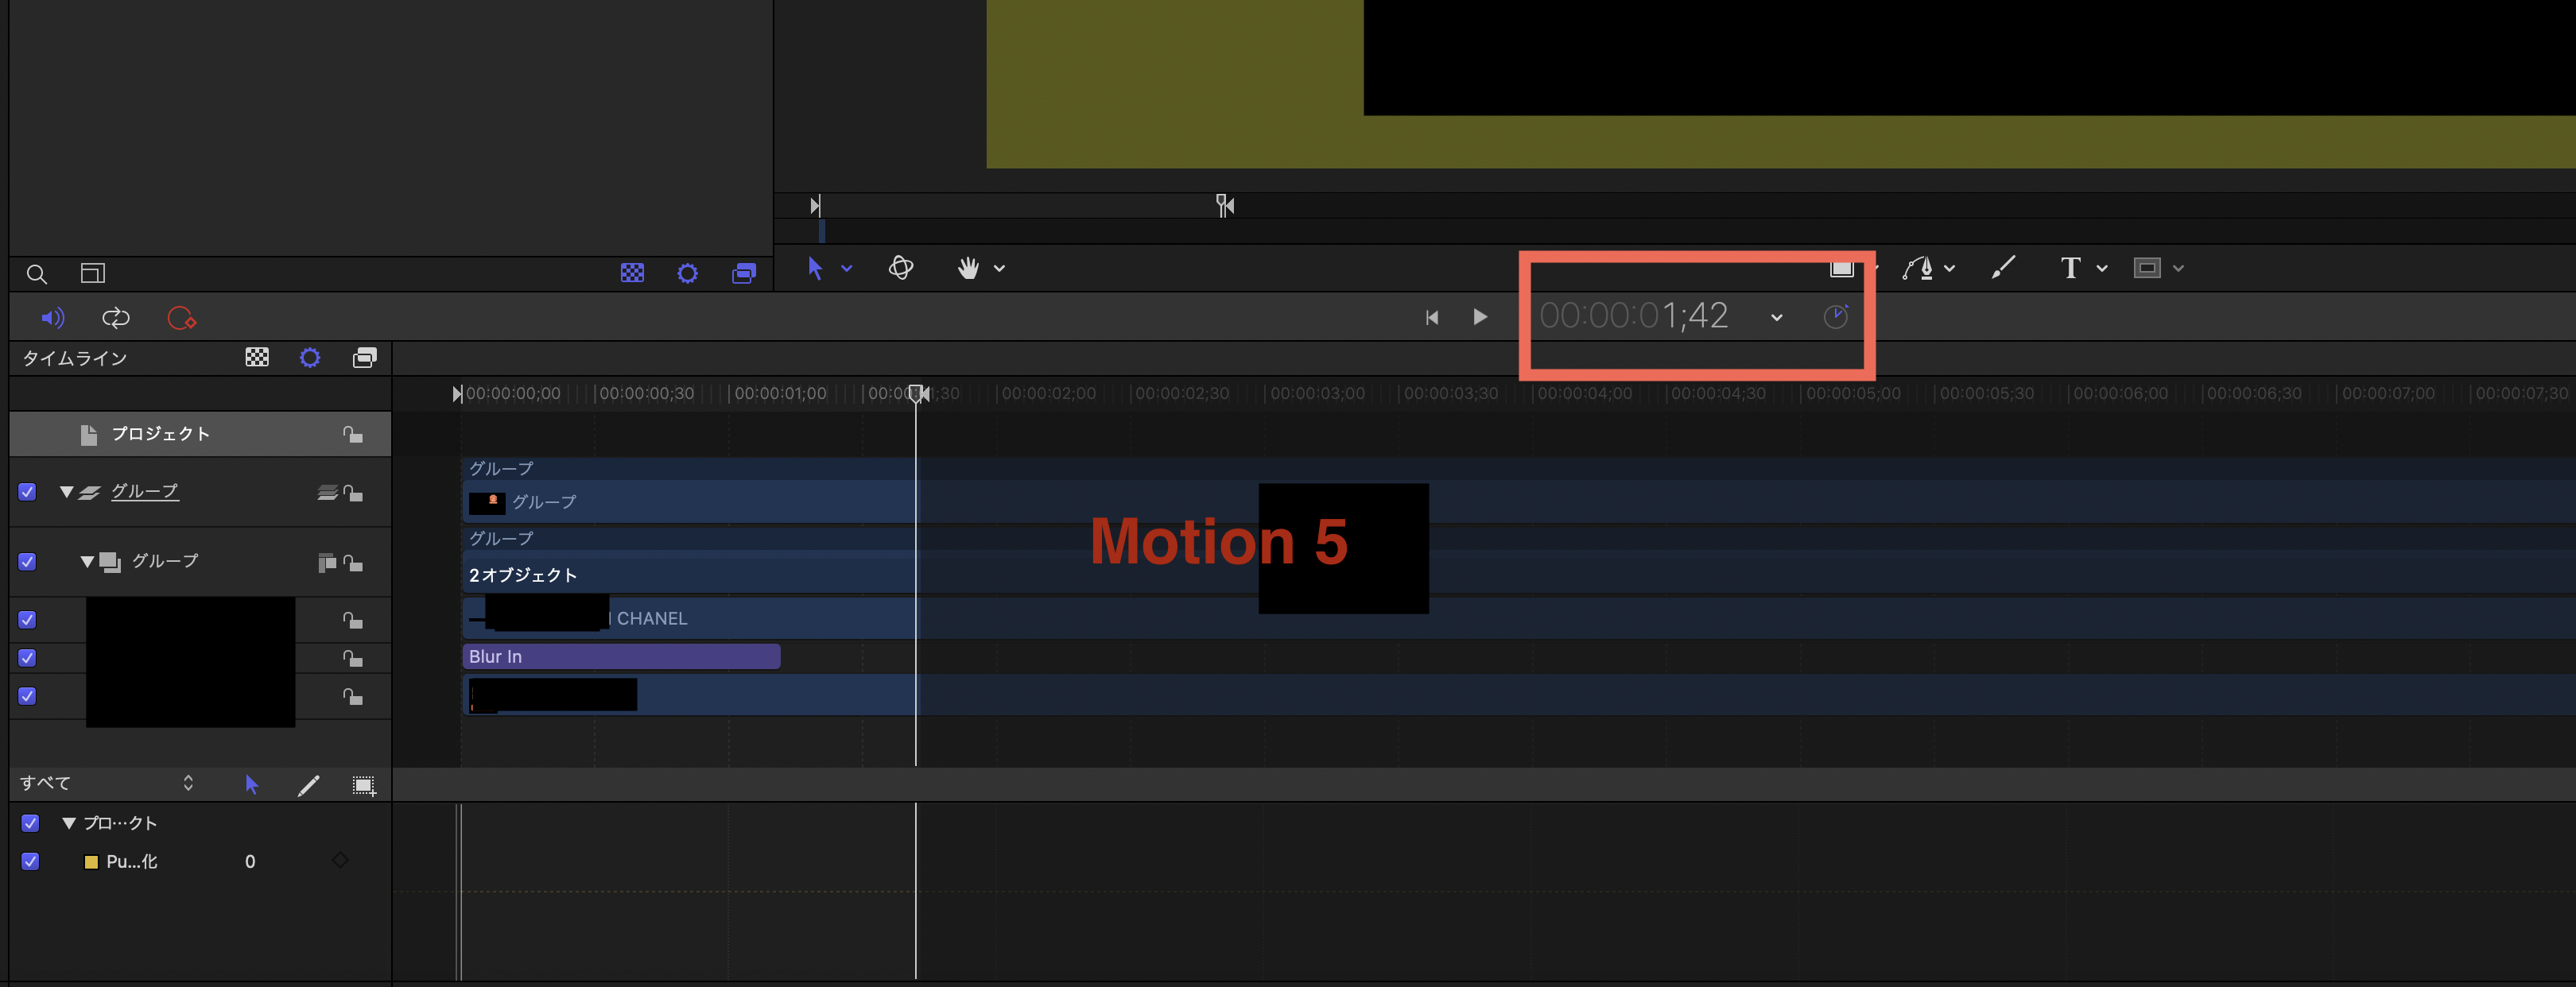The image size is (2576, 987).
Task: Select the Text tool
Action: click(x=2070, y=267)
